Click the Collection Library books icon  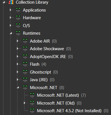(11, 2)
